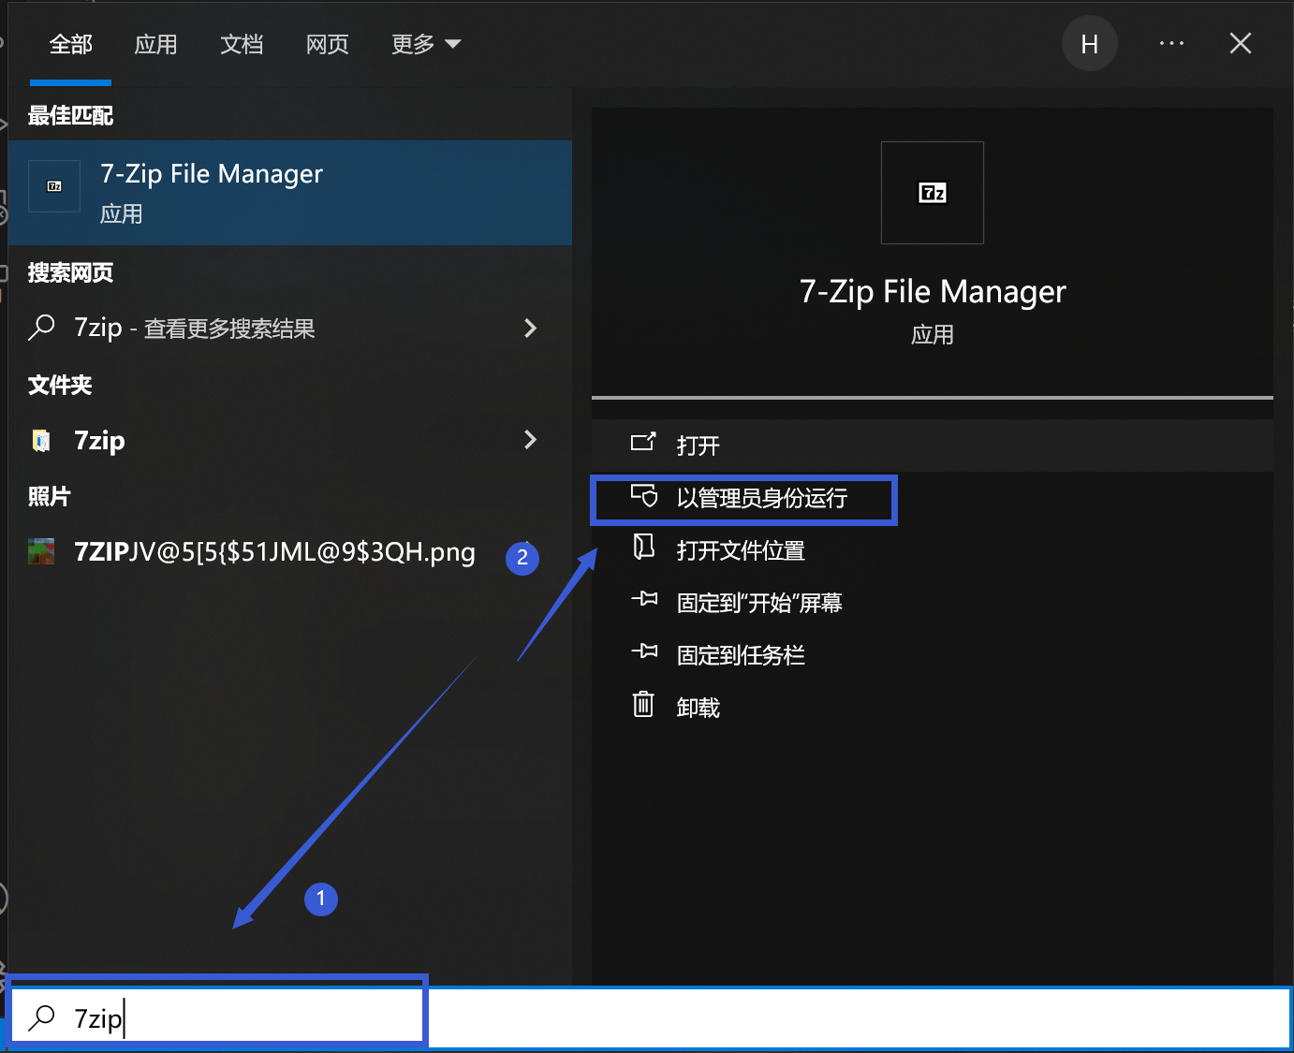The height and width of the screenshot is (1053, 1294).
Task: Click the png photo thumbnail icon
Action: 41,551
